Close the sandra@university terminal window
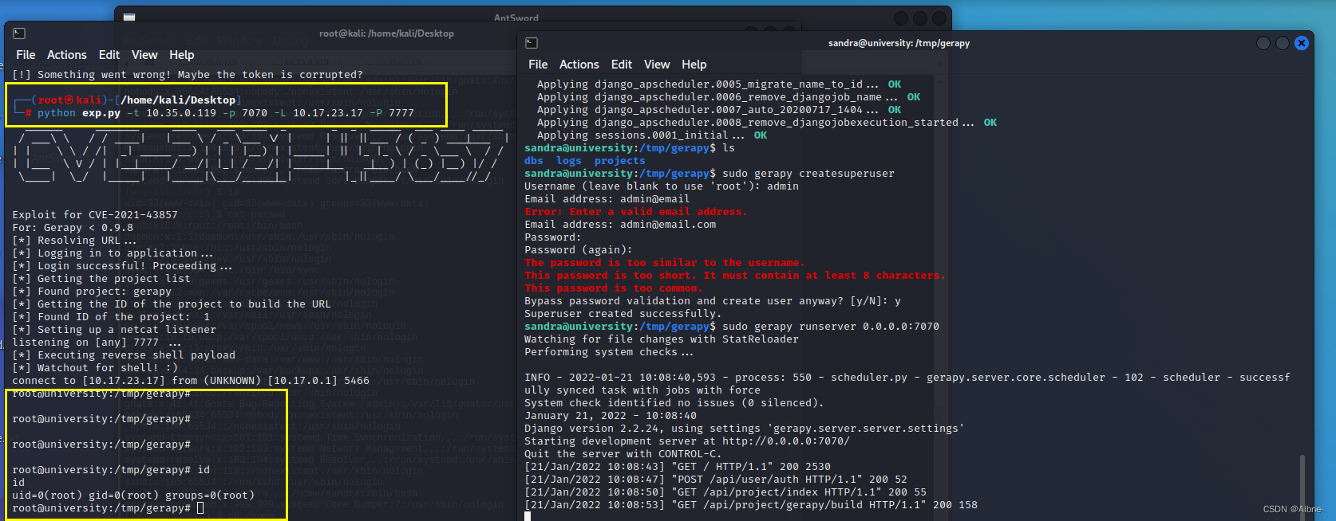1336x521 pixels. 1302,43
